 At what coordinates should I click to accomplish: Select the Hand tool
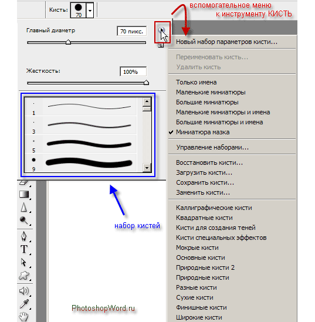(x=23, y=317)
